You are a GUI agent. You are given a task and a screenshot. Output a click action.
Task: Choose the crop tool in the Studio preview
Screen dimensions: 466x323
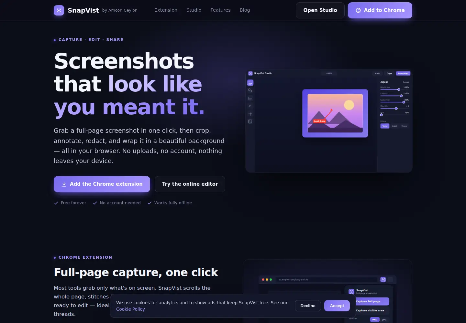coord(250,99)
